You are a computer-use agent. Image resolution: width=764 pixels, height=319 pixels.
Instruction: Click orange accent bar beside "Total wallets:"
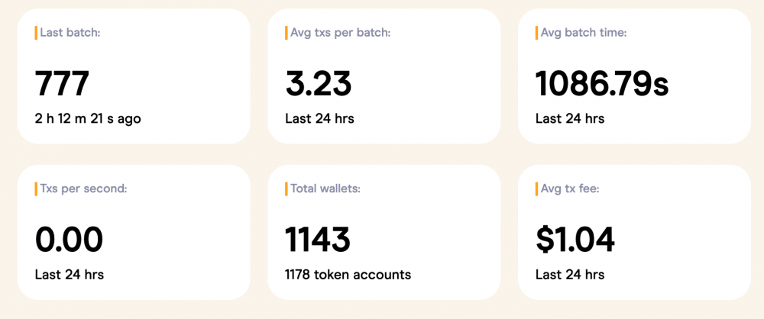[x=286, y=188]
